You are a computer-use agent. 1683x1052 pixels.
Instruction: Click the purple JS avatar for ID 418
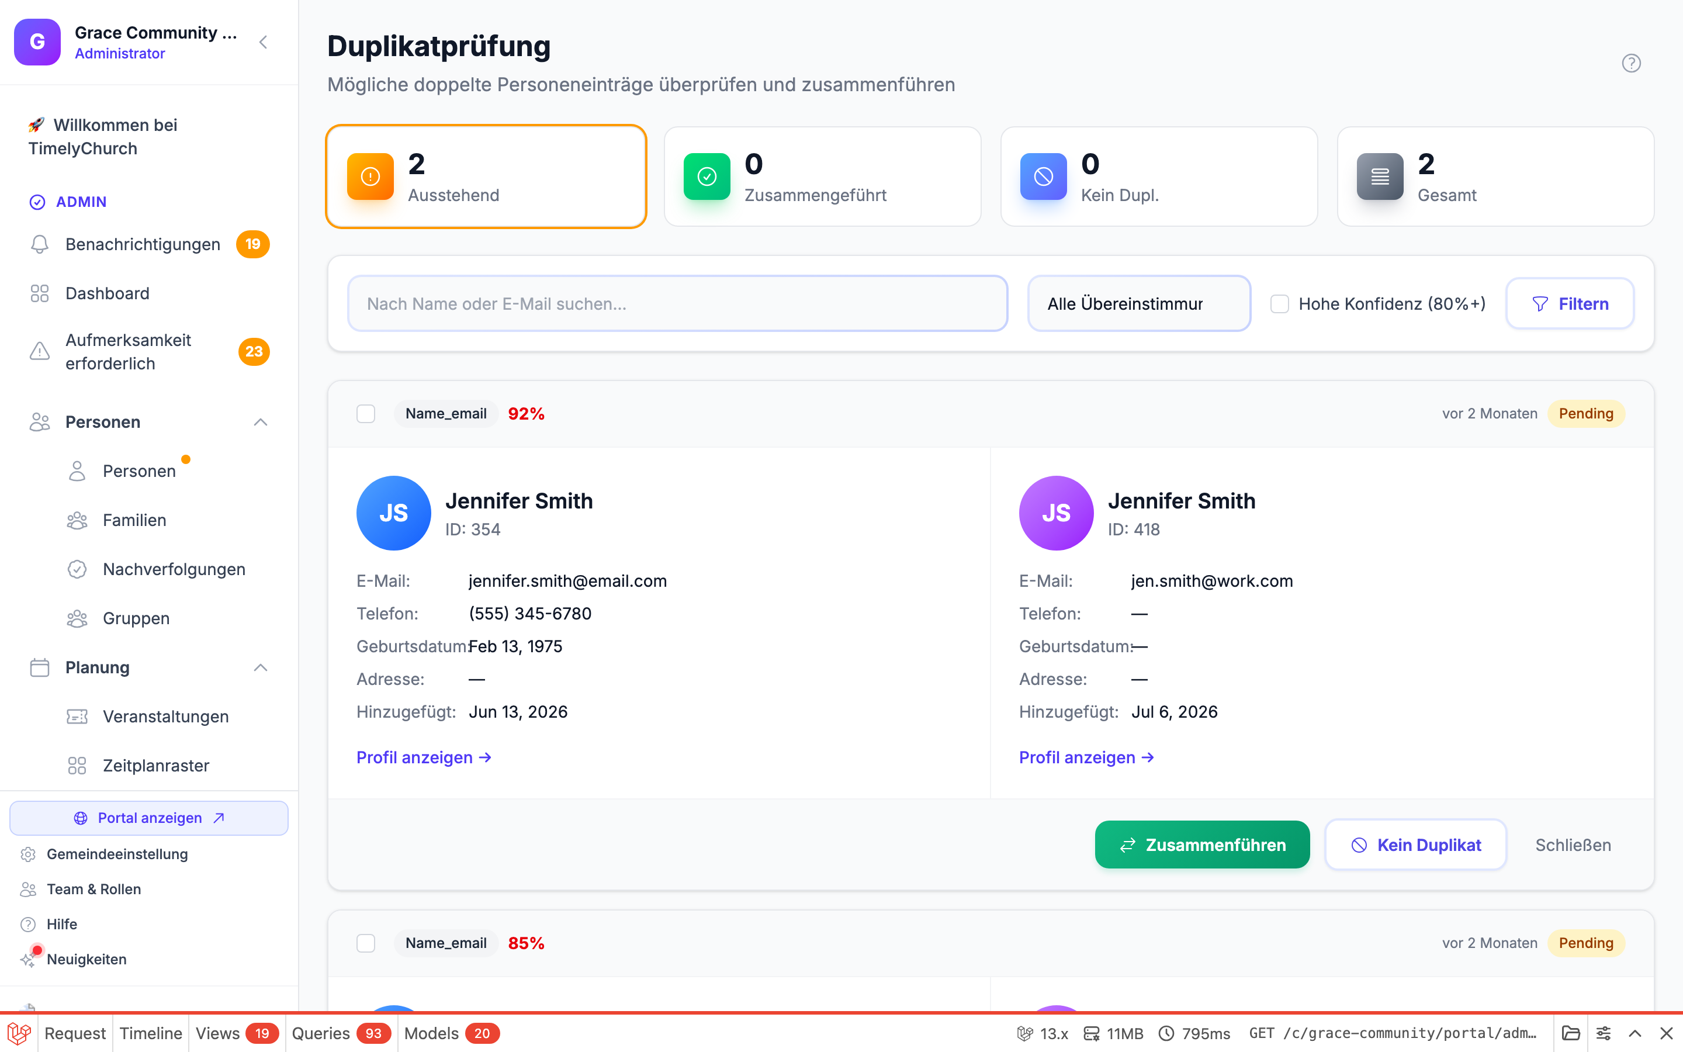coord(1056,513)
